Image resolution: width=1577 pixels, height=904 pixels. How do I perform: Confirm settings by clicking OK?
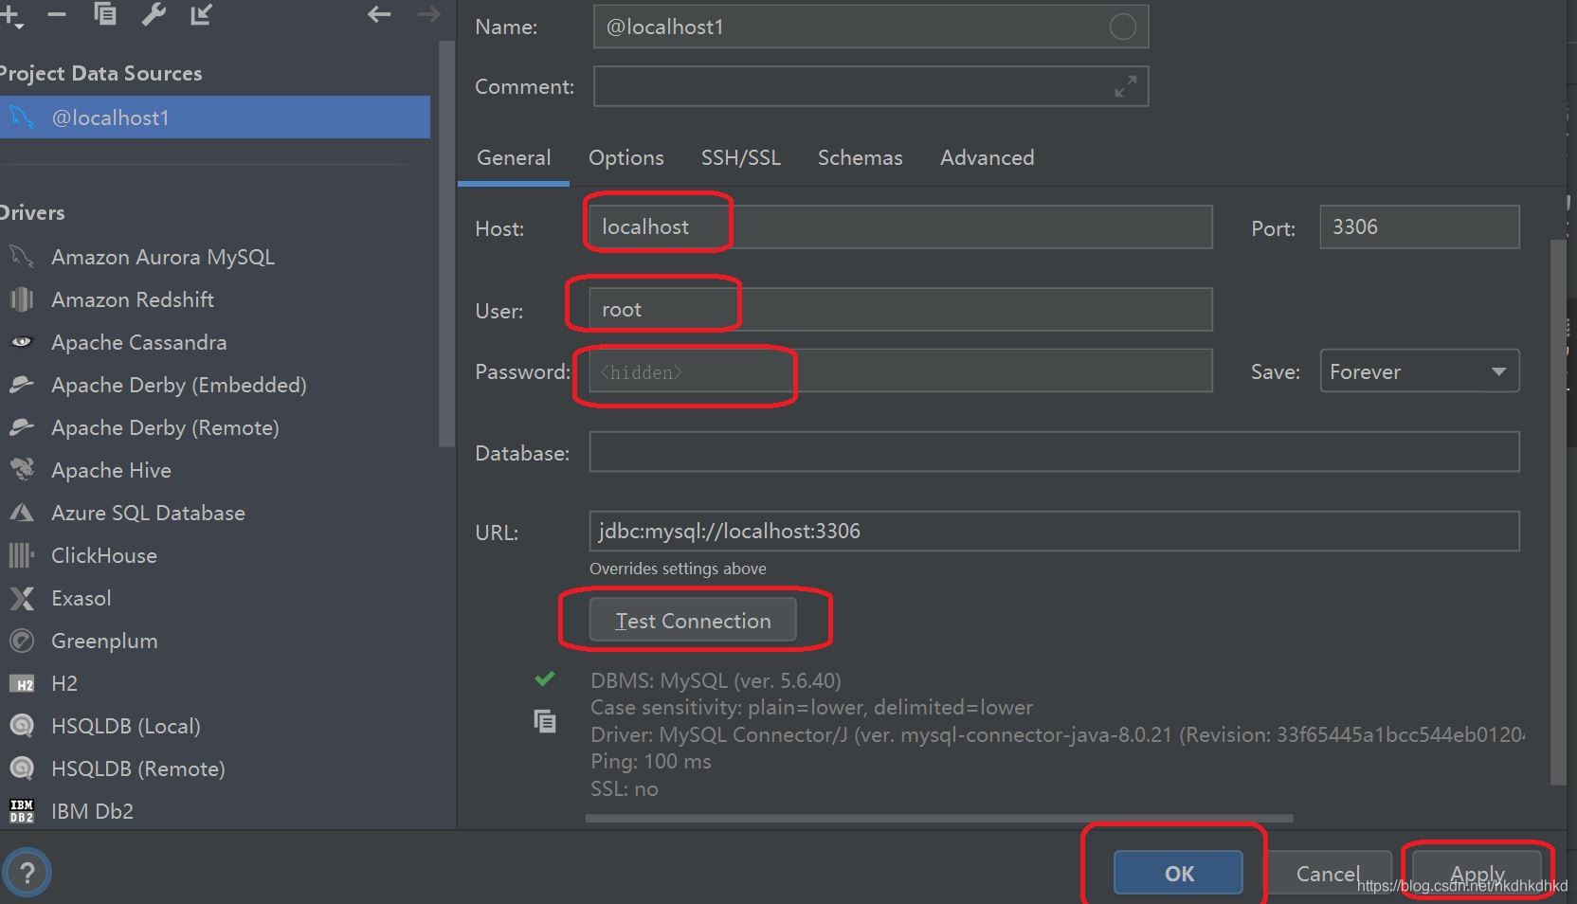tap(1178, 873)
